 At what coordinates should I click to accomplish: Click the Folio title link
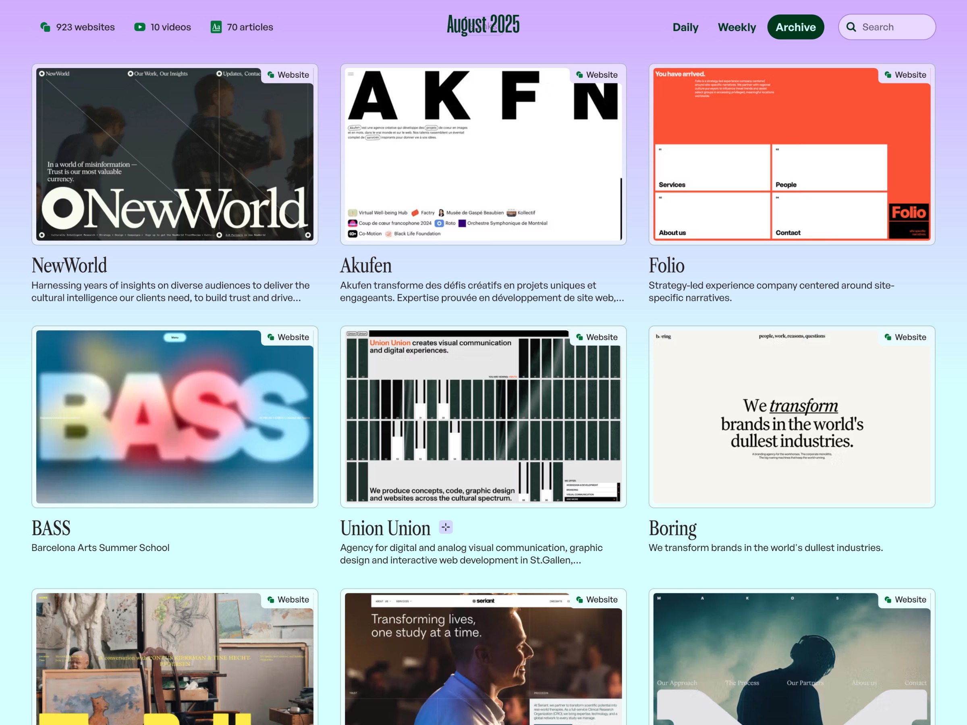pos(666,265)
